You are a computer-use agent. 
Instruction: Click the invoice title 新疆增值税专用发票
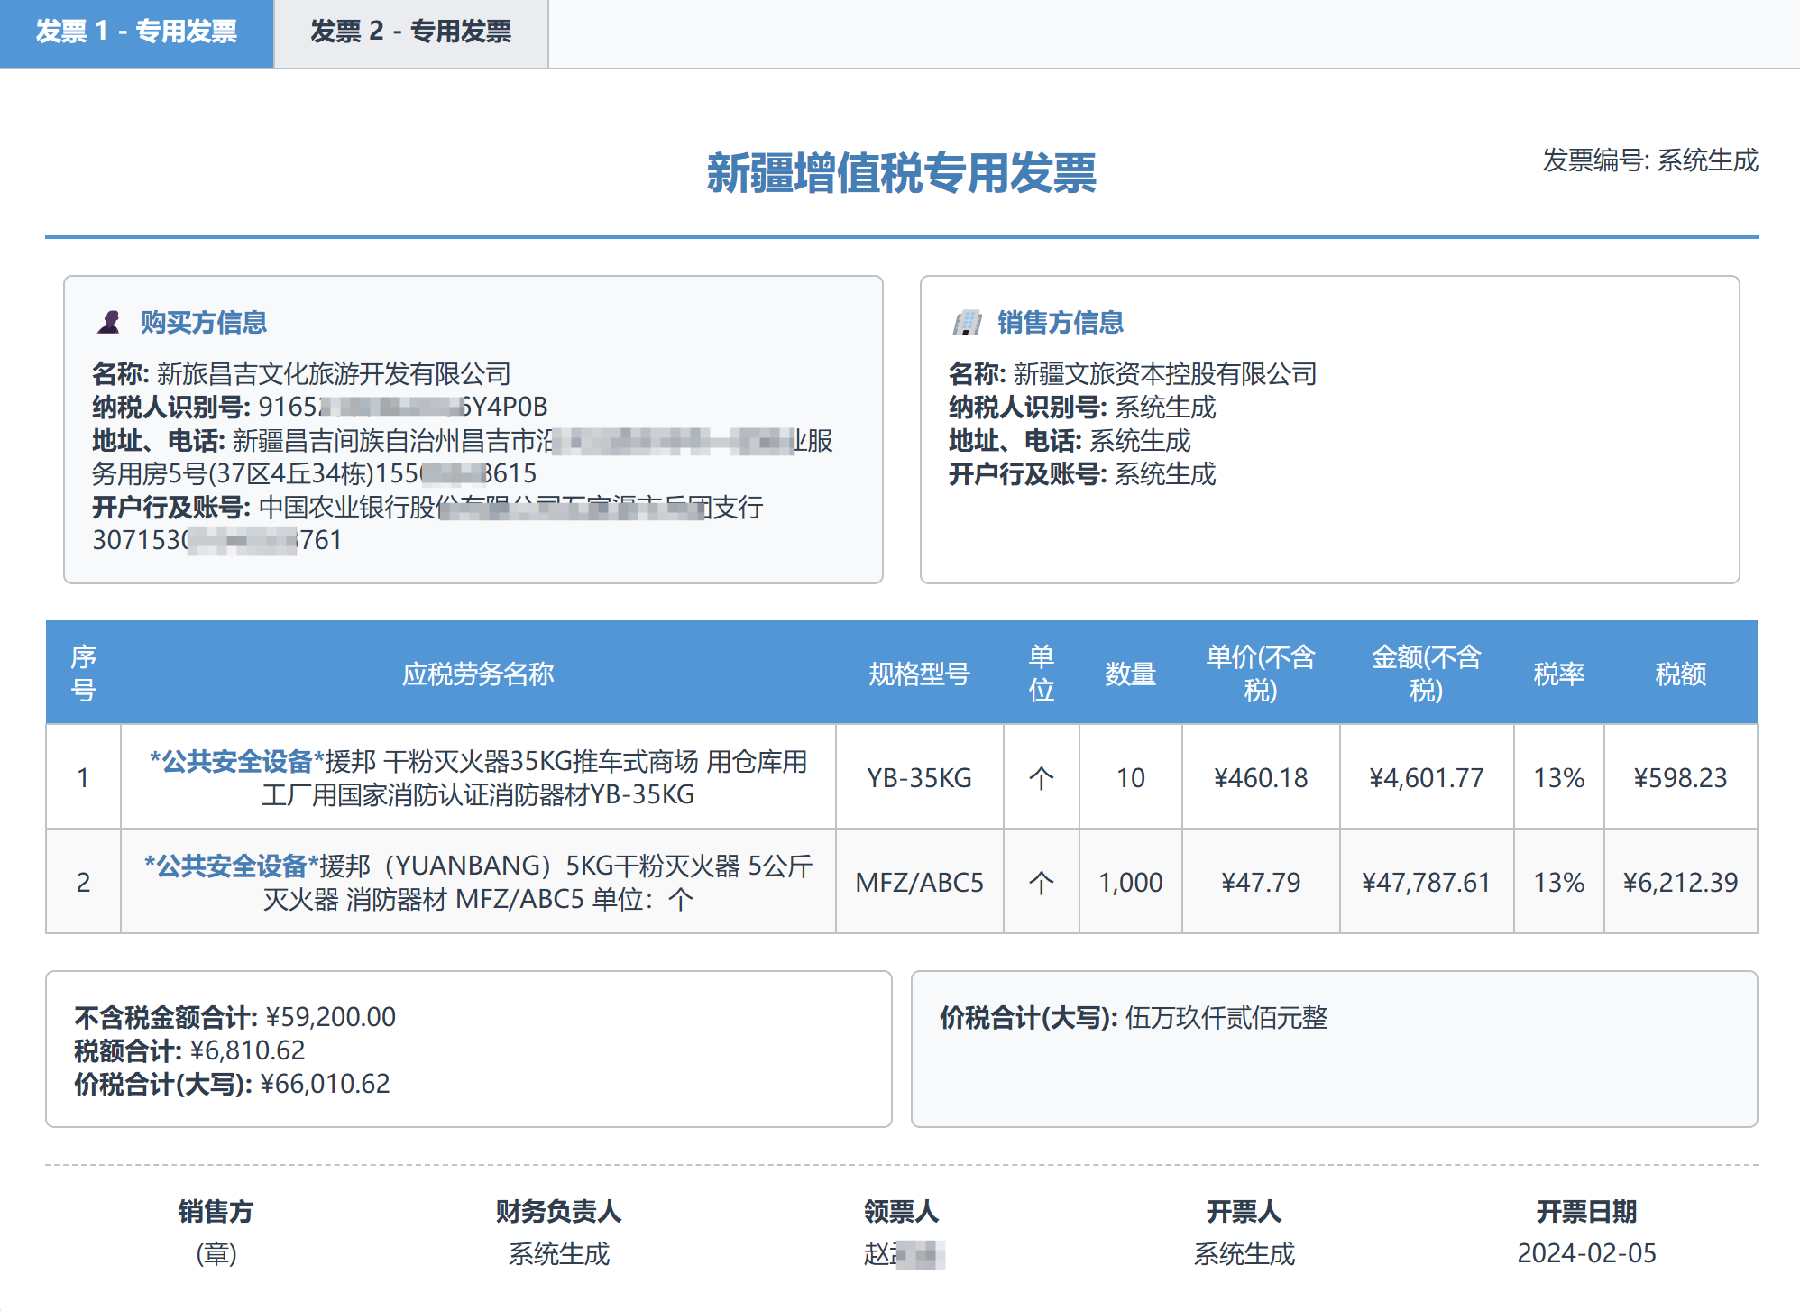901,173
